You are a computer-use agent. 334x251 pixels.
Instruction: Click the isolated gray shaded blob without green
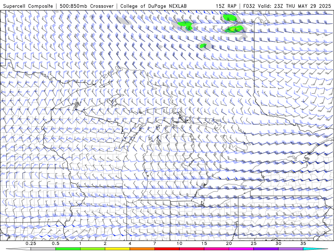(124, 21)
